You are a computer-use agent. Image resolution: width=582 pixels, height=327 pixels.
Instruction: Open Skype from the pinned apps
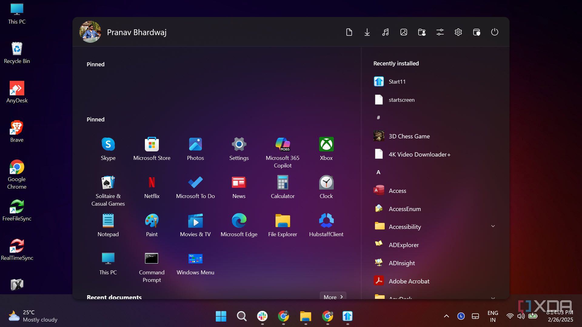[108, 145]
